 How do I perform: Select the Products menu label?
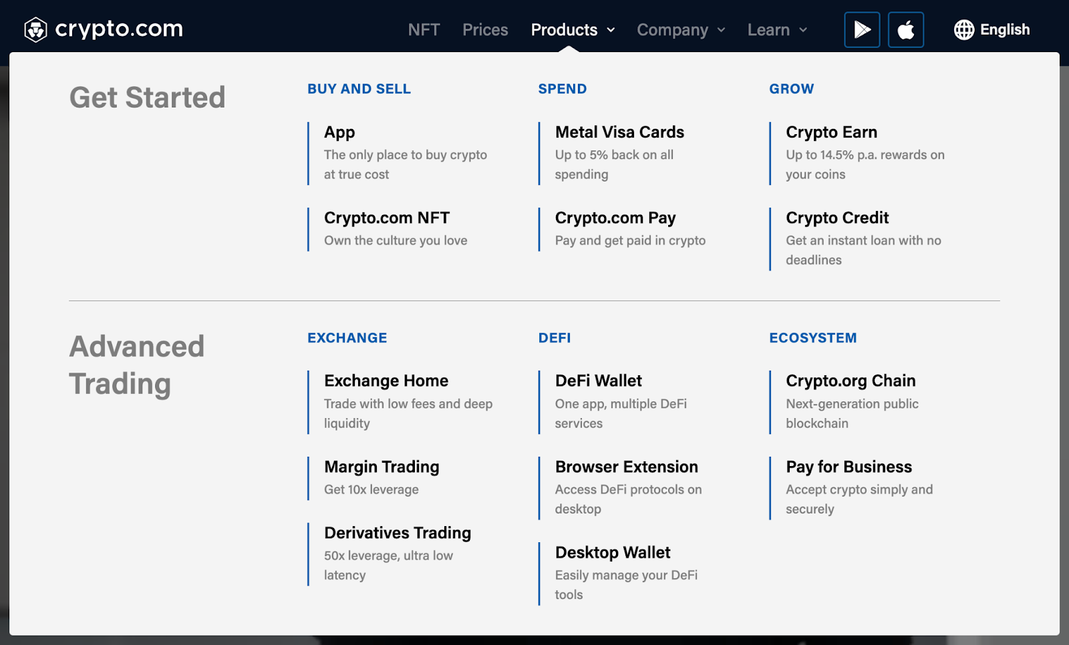[564, 30]
